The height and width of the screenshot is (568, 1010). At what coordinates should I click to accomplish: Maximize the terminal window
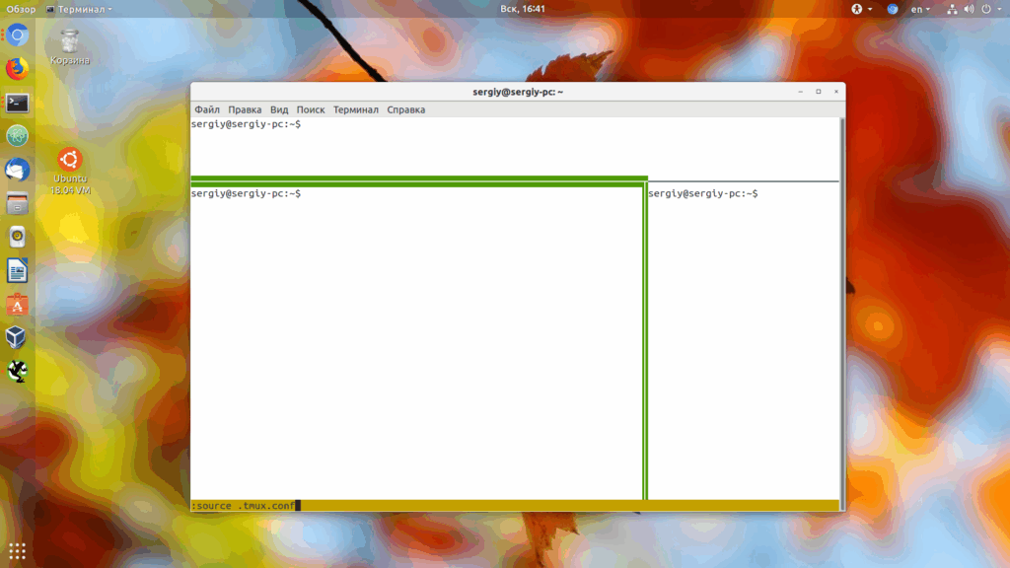(818, 92)
